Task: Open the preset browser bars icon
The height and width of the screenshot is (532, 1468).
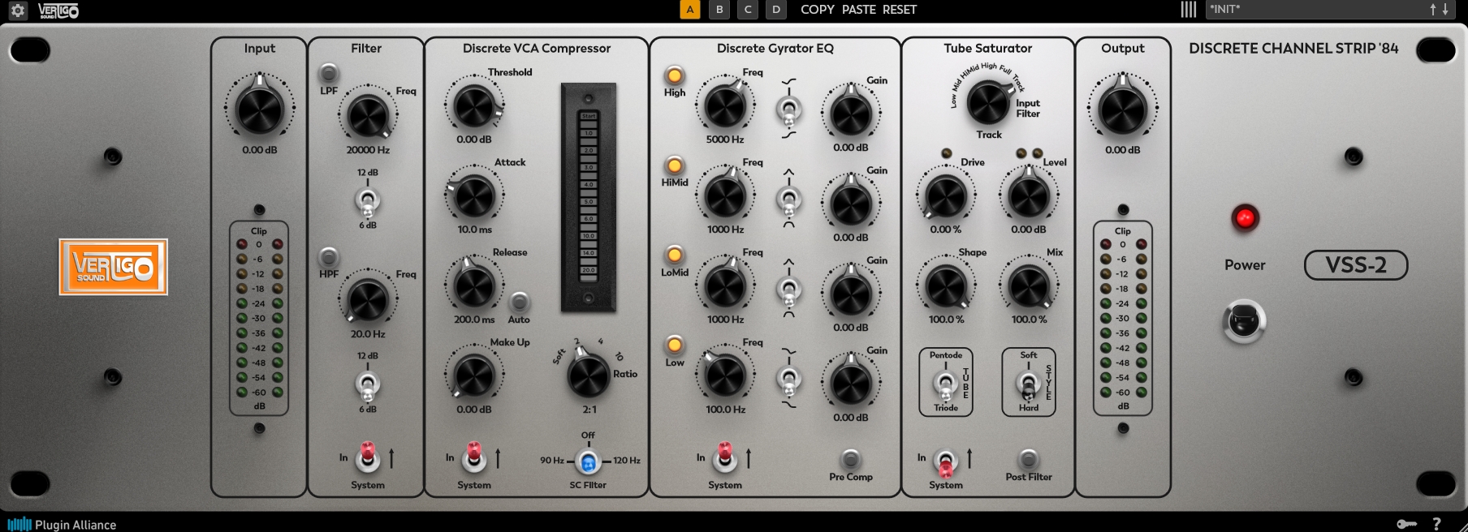Action: point(1189,10)
